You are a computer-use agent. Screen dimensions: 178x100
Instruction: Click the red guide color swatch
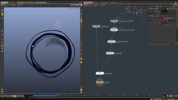coord(164,20)
